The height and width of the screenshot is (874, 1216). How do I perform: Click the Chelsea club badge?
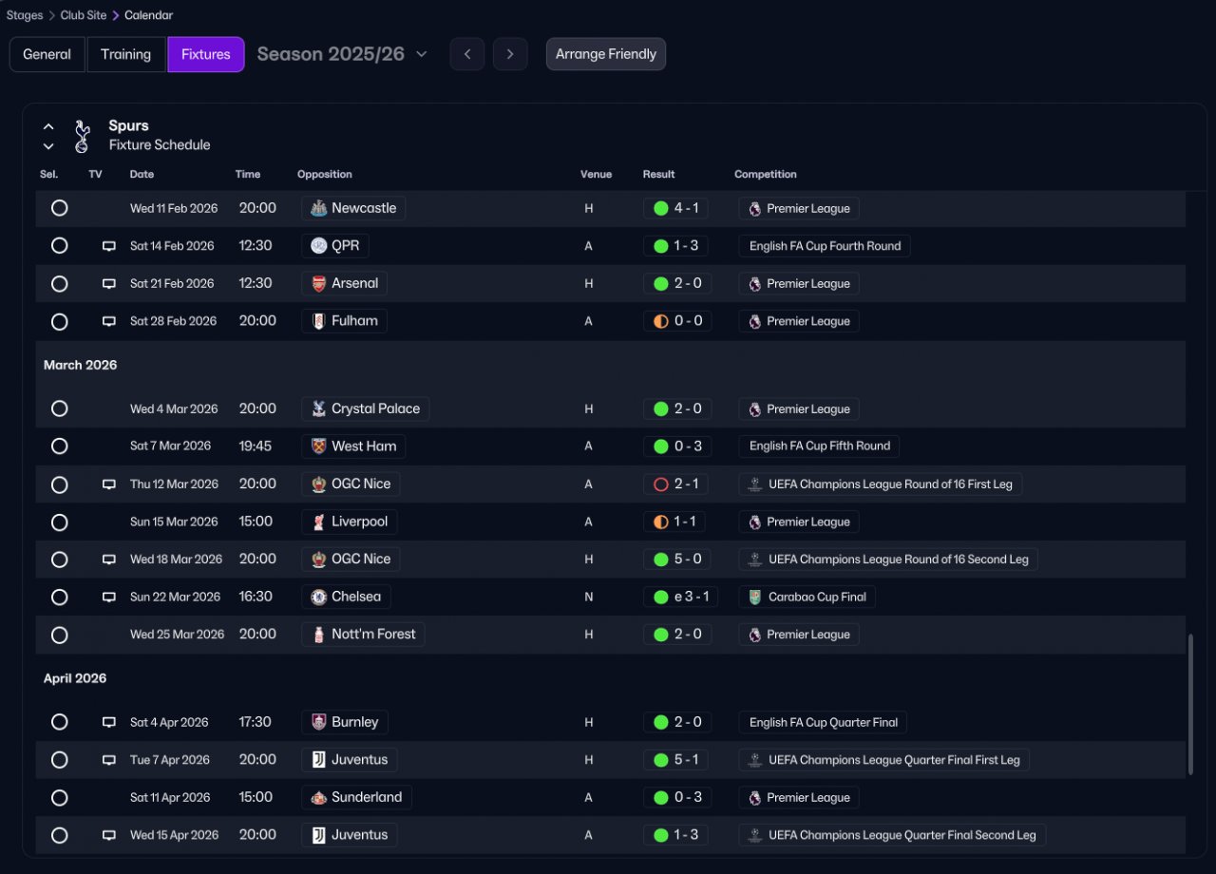(x=319, y=597)
